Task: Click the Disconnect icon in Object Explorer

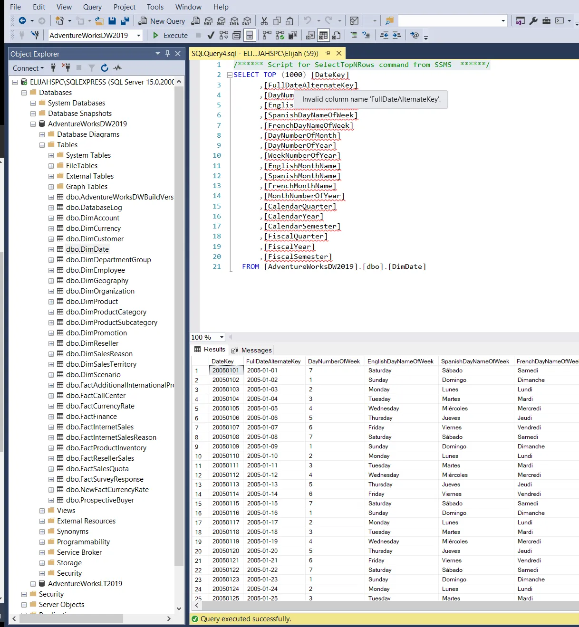Action: (x=66, y=68)
